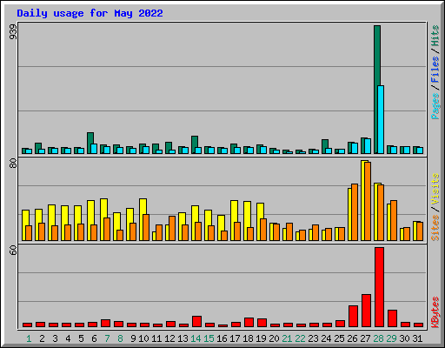Click day label '16' on x-axis
This screenshot has height=348, width=445.
tap(222, 338)
